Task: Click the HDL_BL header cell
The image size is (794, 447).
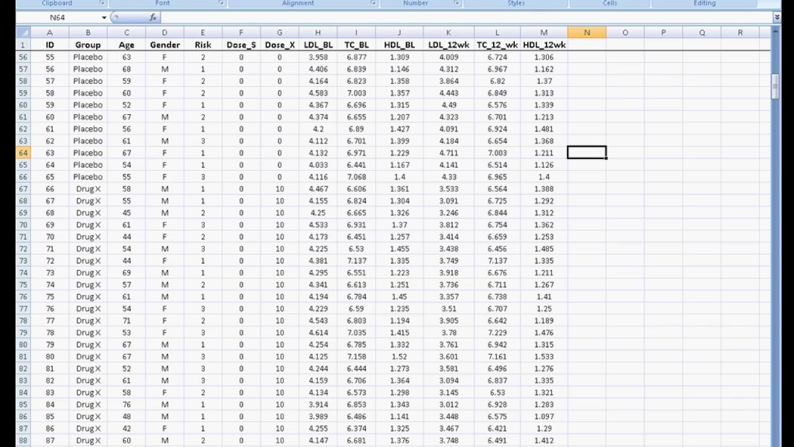Action: 399,45
